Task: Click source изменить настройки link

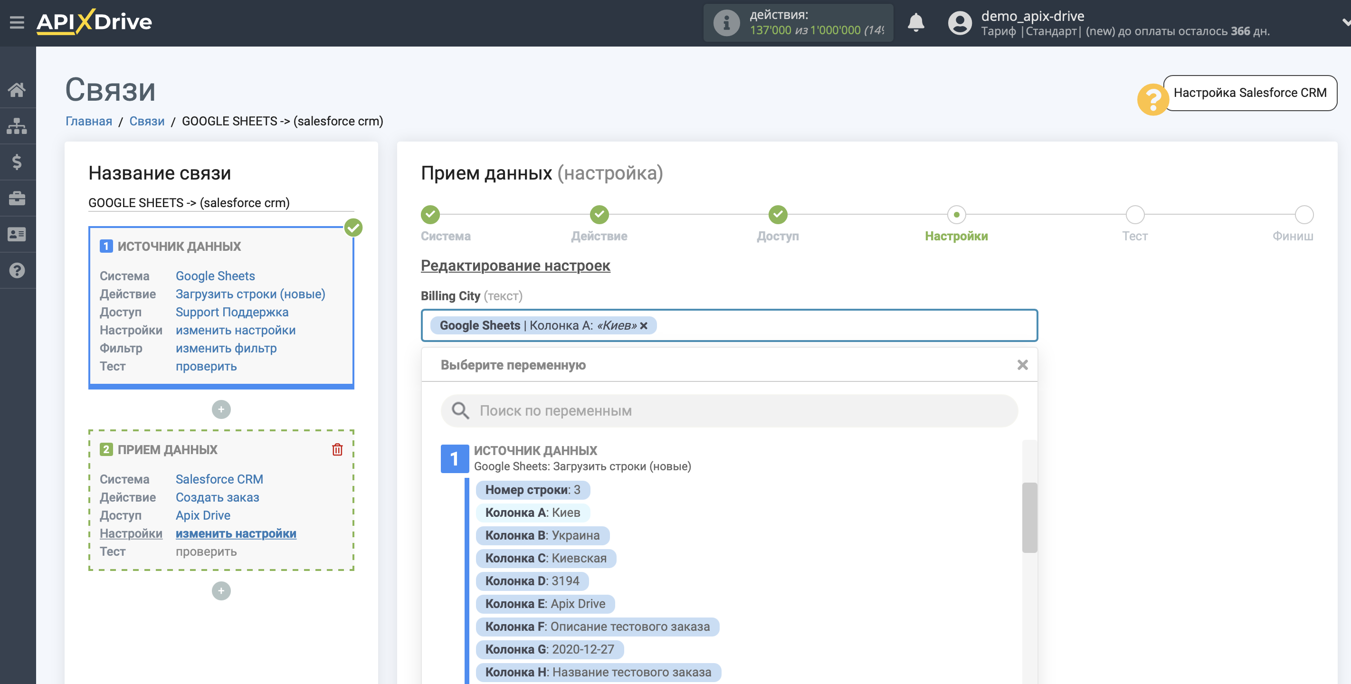Action: point(236,330)
